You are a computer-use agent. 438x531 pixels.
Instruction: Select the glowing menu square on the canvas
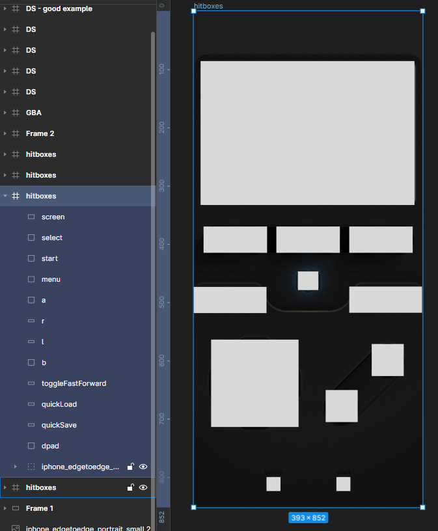(x=308, y=280)
